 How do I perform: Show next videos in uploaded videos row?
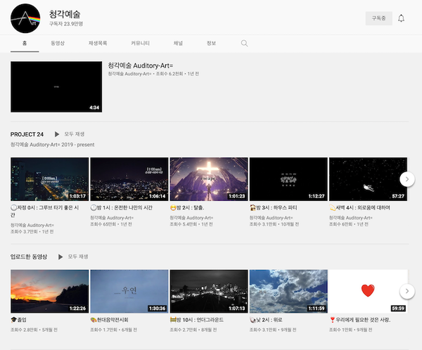pyautogui.click(x=407, y=291)
